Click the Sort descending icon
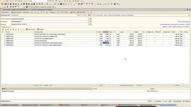The height and width of the screenshot is (107, 191). coord(24,29)
